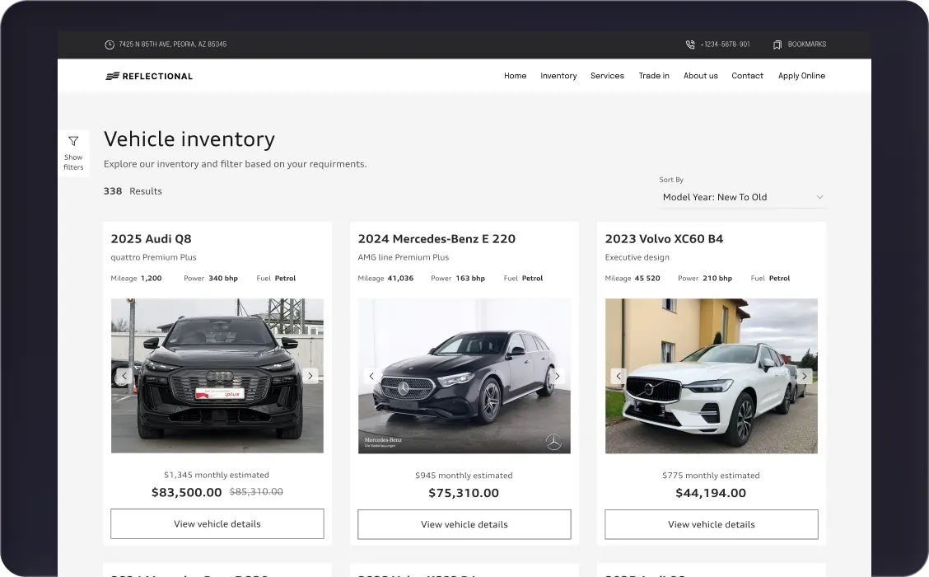The image size is (929, 577).
Task: Click the phone icon in top bar
Action: pos(690,45)
